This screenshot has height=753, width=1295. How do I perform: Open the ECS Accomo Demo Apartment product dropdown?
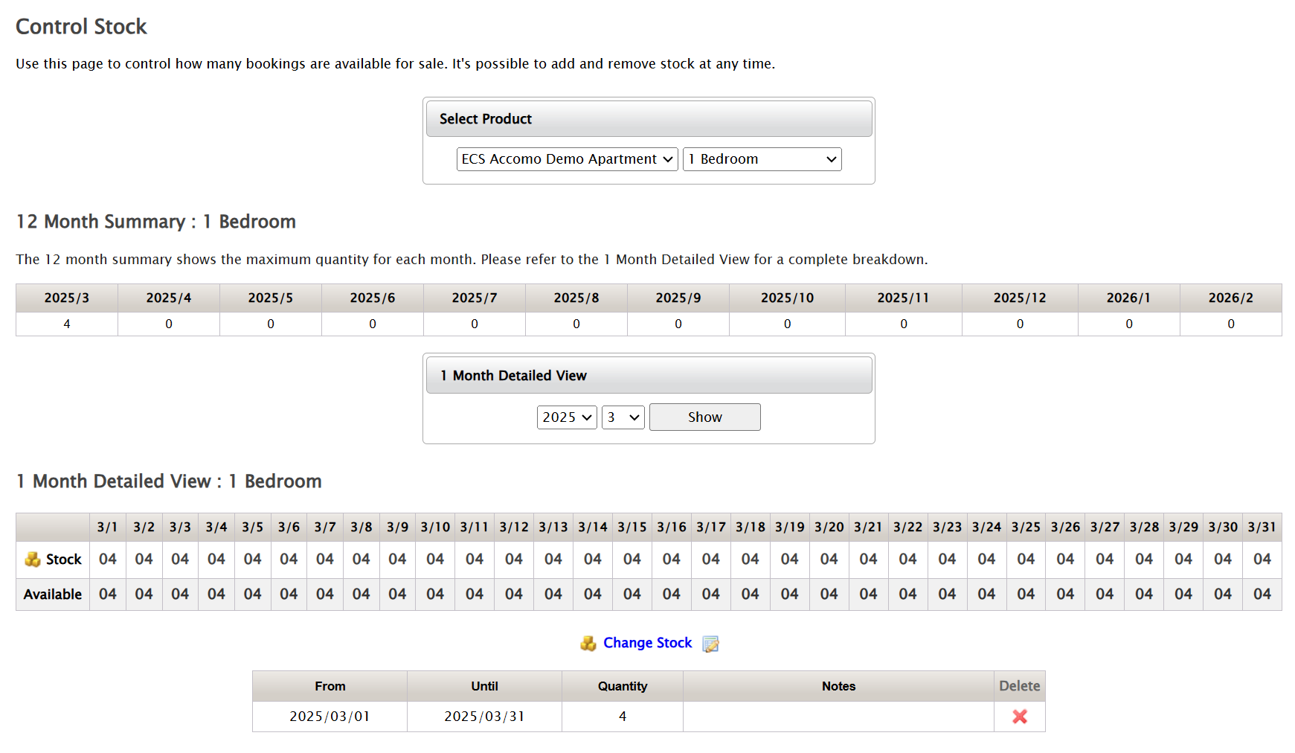point(566,158)
